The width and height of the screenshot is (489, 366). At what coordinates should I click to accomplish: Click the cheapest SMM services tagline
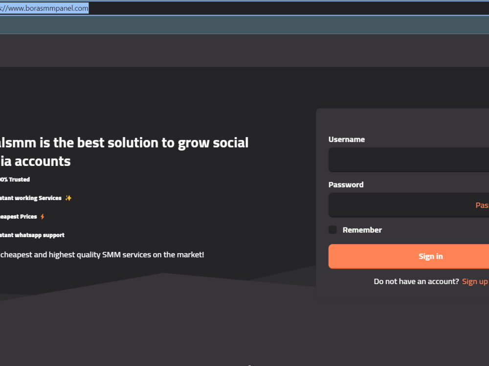102,254
